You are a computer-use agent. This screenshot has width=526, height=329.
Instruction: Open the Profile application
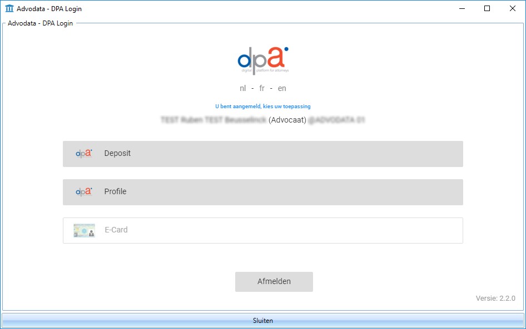[x=262, y=192]
